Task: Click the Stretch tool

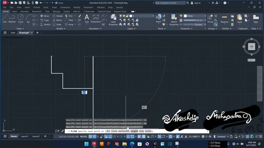Action: tap(45, 24)
